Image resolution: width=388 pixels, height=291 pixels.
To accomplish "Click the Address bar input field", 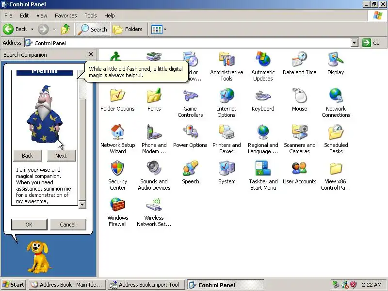I will (x=188, y=43).
